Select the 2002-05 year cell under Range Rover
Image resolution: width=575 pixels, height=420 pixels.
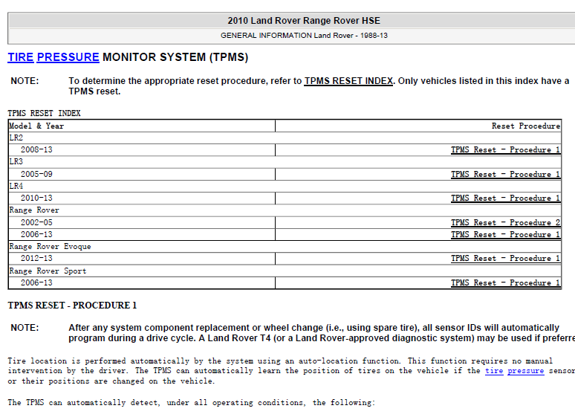142,223
